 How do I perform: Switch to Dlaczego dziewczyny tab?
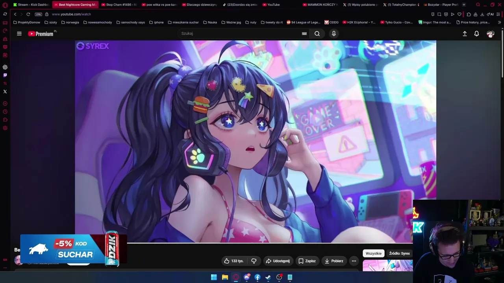click(200, 5)
